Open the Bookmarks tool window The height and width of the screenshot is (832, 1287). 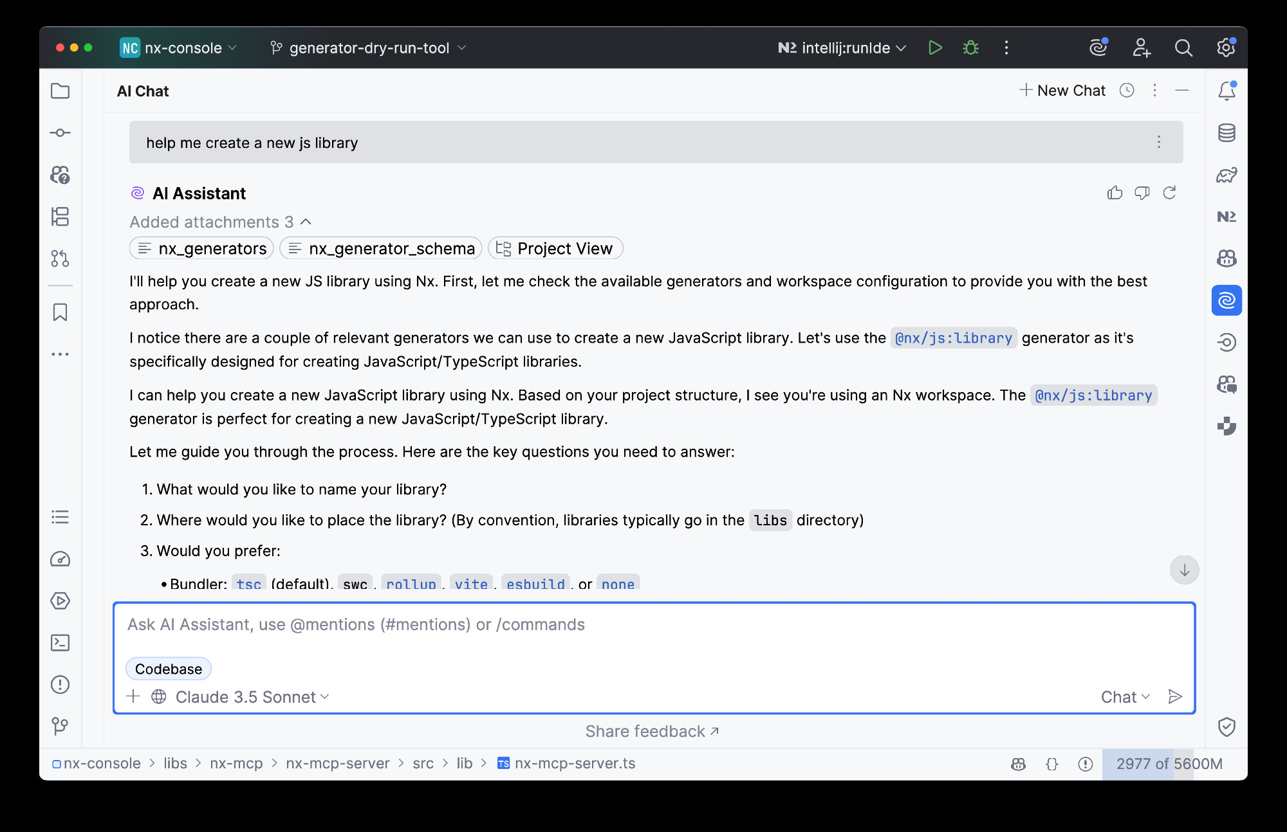(x=60, y=312)
